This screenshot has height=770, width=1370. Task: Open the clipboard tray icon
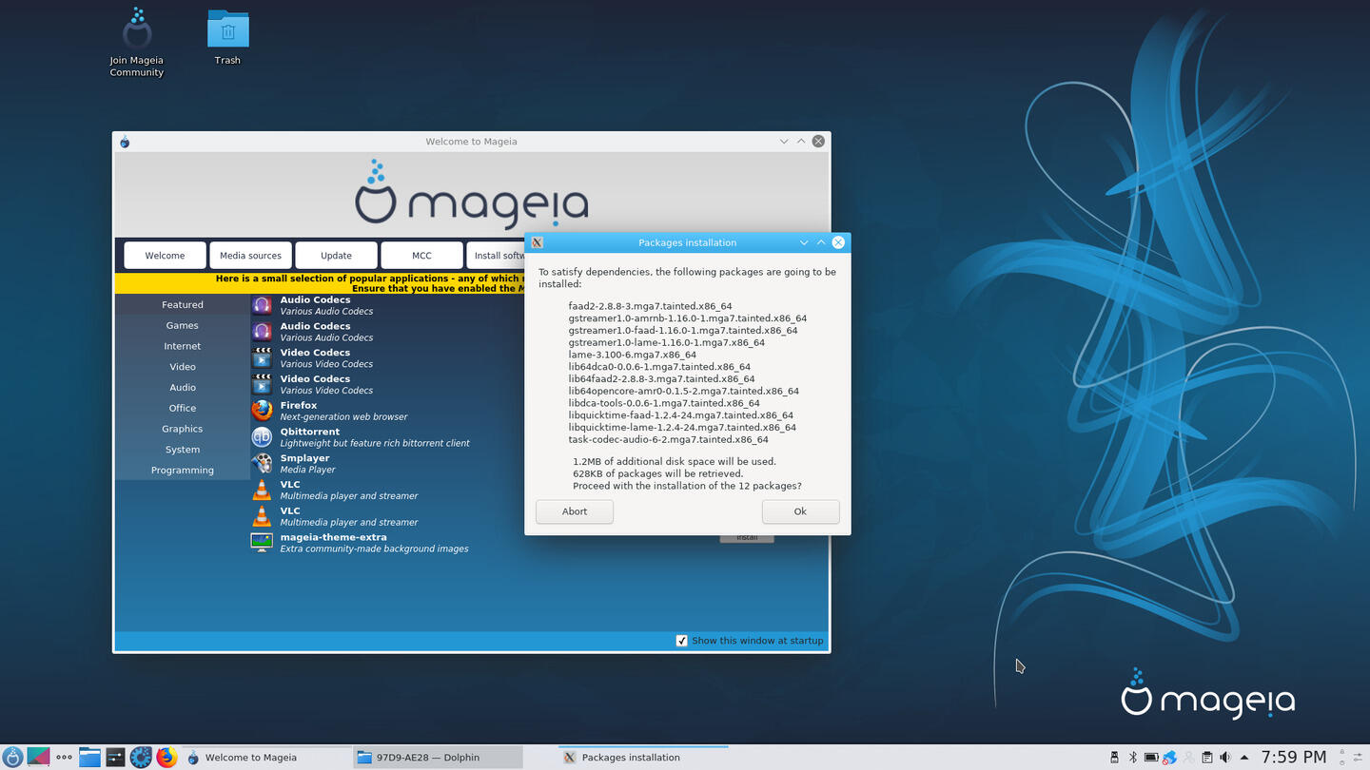click(x=1206, y=758)
